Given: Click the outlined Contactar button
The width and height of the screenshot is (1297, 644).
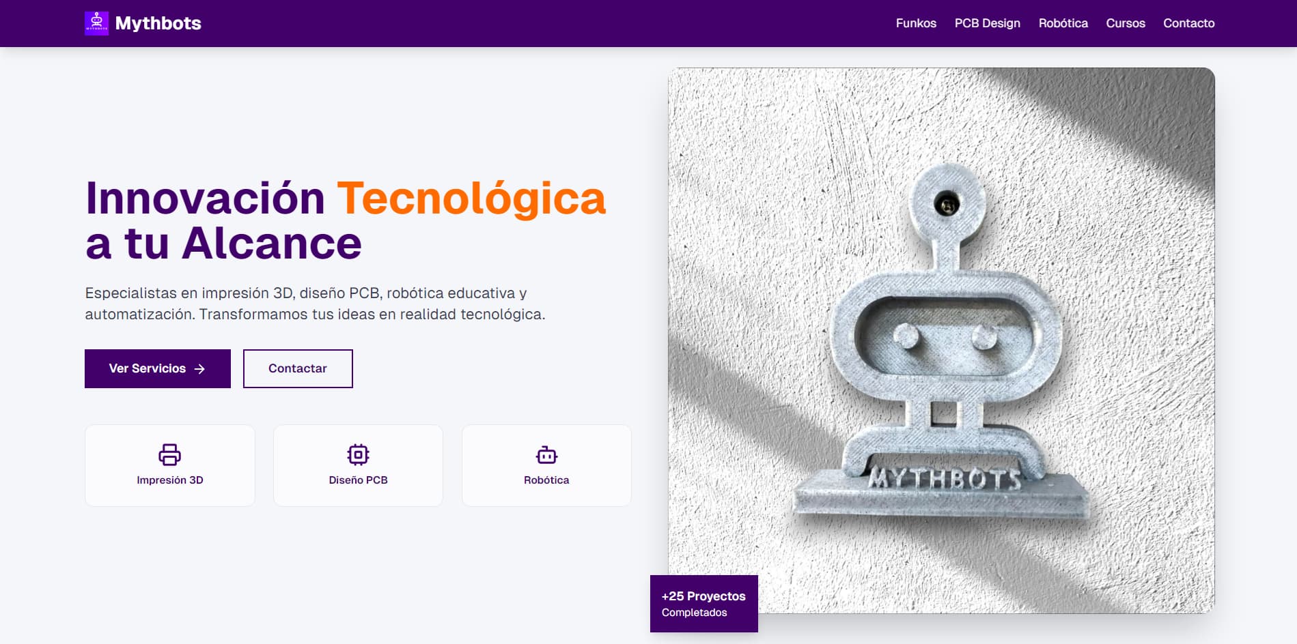Looking at the screenshot, I should (298, 368).
